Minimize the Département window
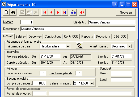Image resolution: width=139 pixels, height=97 pixels. click(122, 4)
